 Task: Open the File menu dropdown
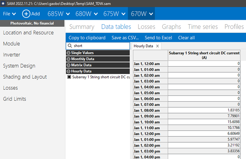tap(9, 14)
